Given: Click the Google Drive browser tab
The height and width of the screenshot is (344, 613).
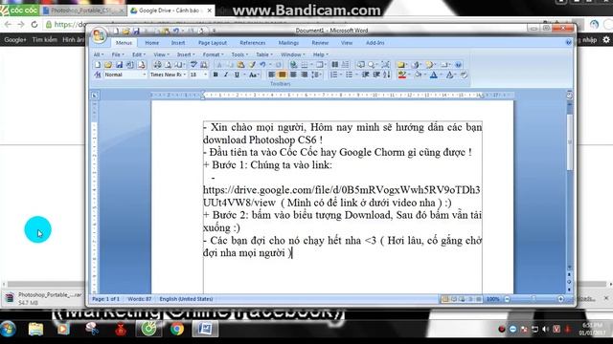Looking at the screenshot, I should [170, 11].
